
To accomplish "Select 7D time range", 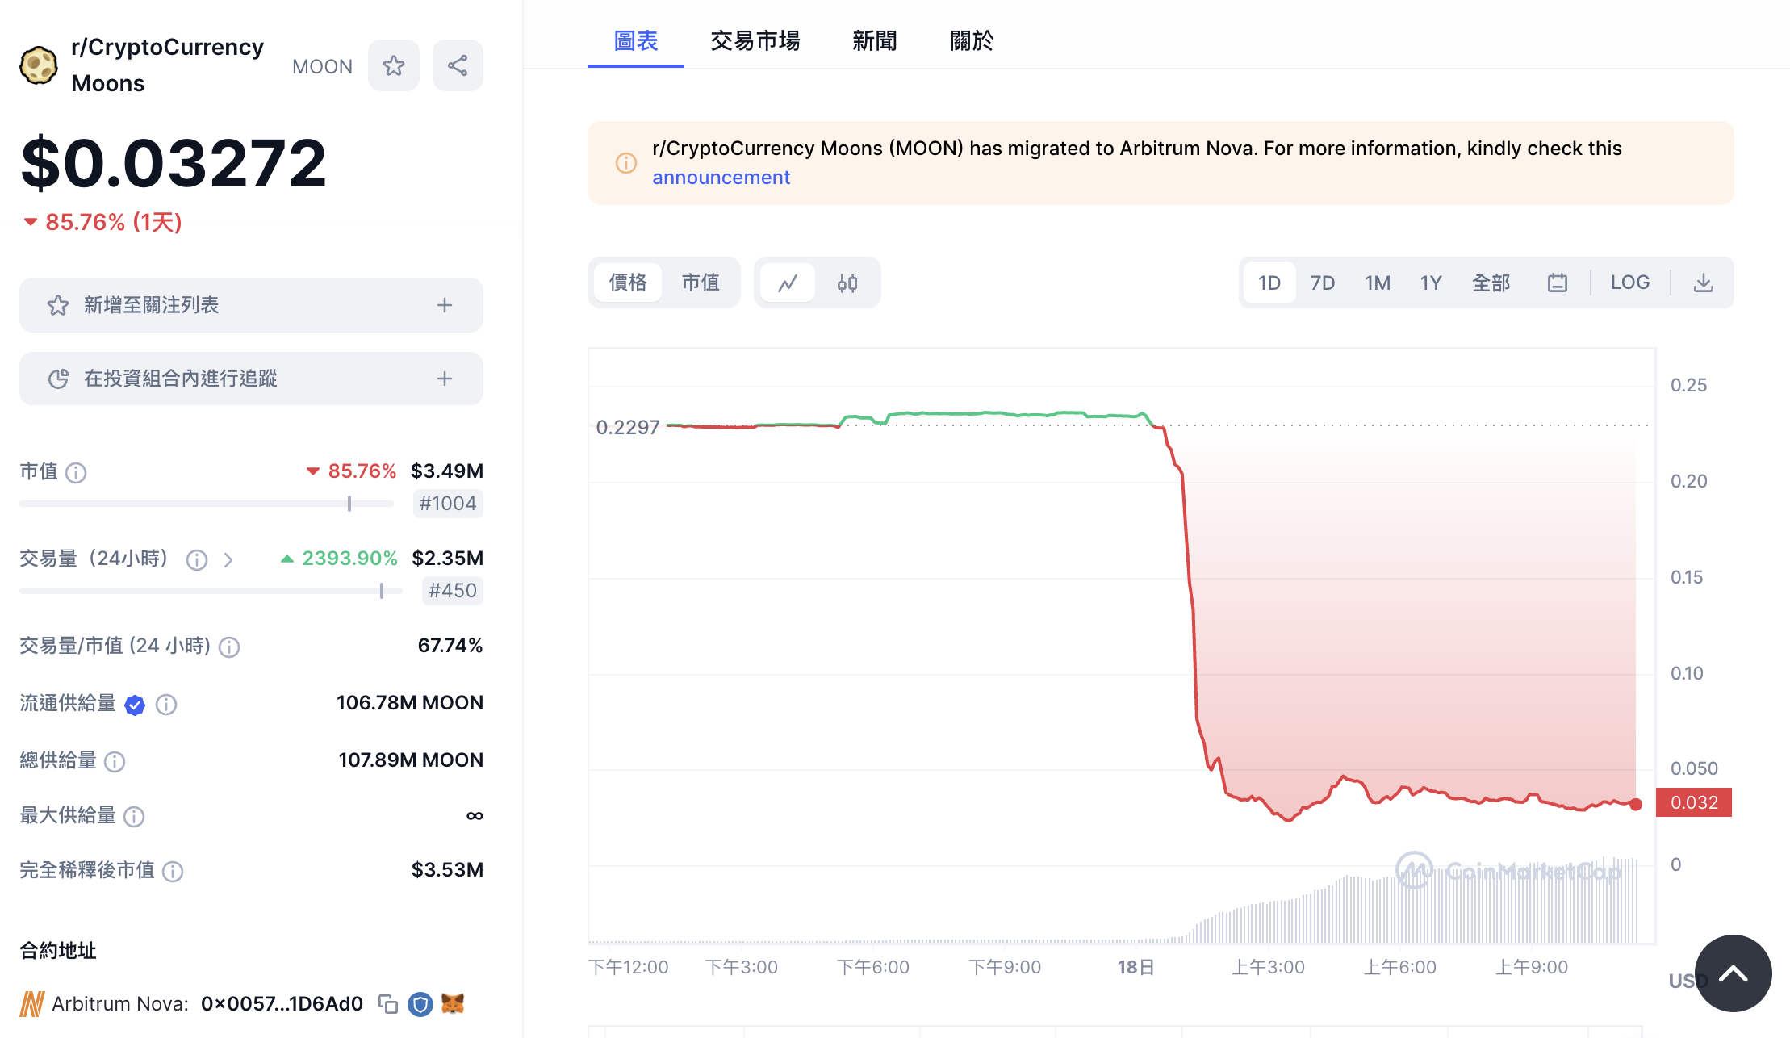I will [1323, 283].
